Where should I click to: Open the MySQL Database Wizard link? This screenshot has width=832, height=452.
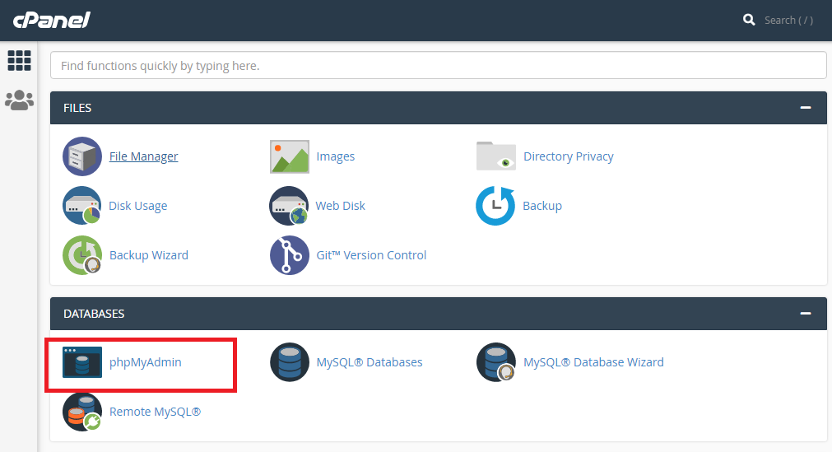(593, 362)
